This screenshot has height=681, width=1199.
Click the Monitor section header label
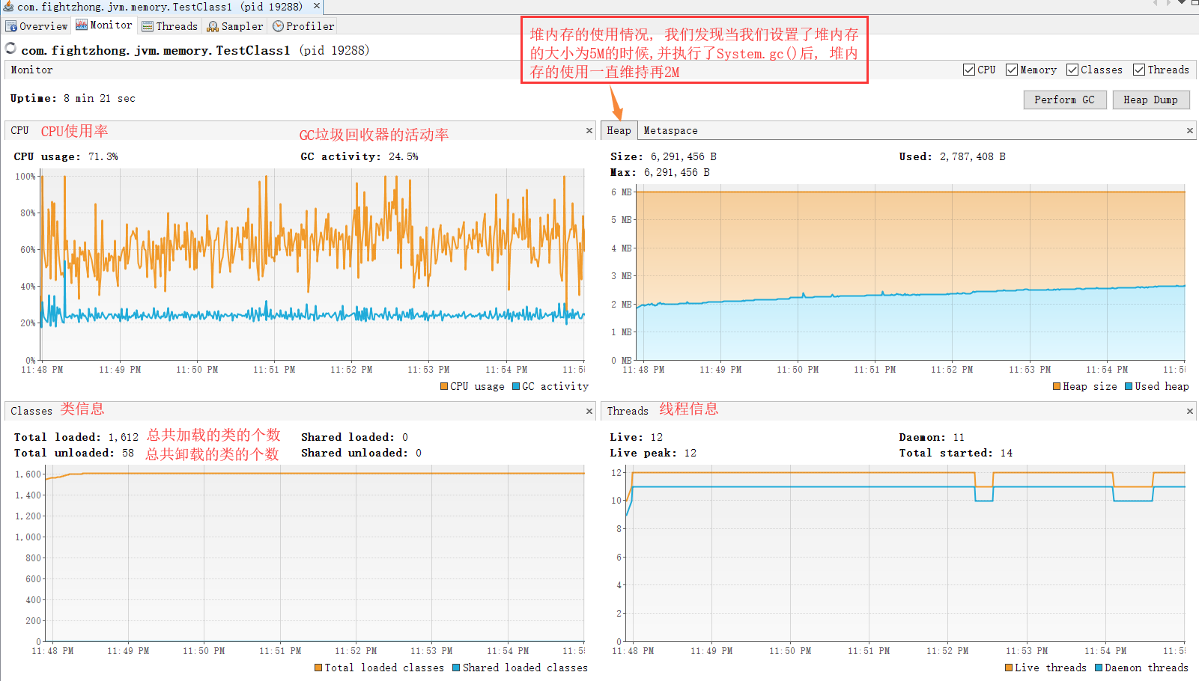tap(32, 70)
